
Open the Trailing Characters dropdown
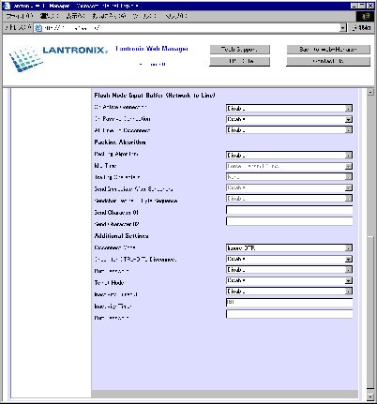tap(289, 177)
